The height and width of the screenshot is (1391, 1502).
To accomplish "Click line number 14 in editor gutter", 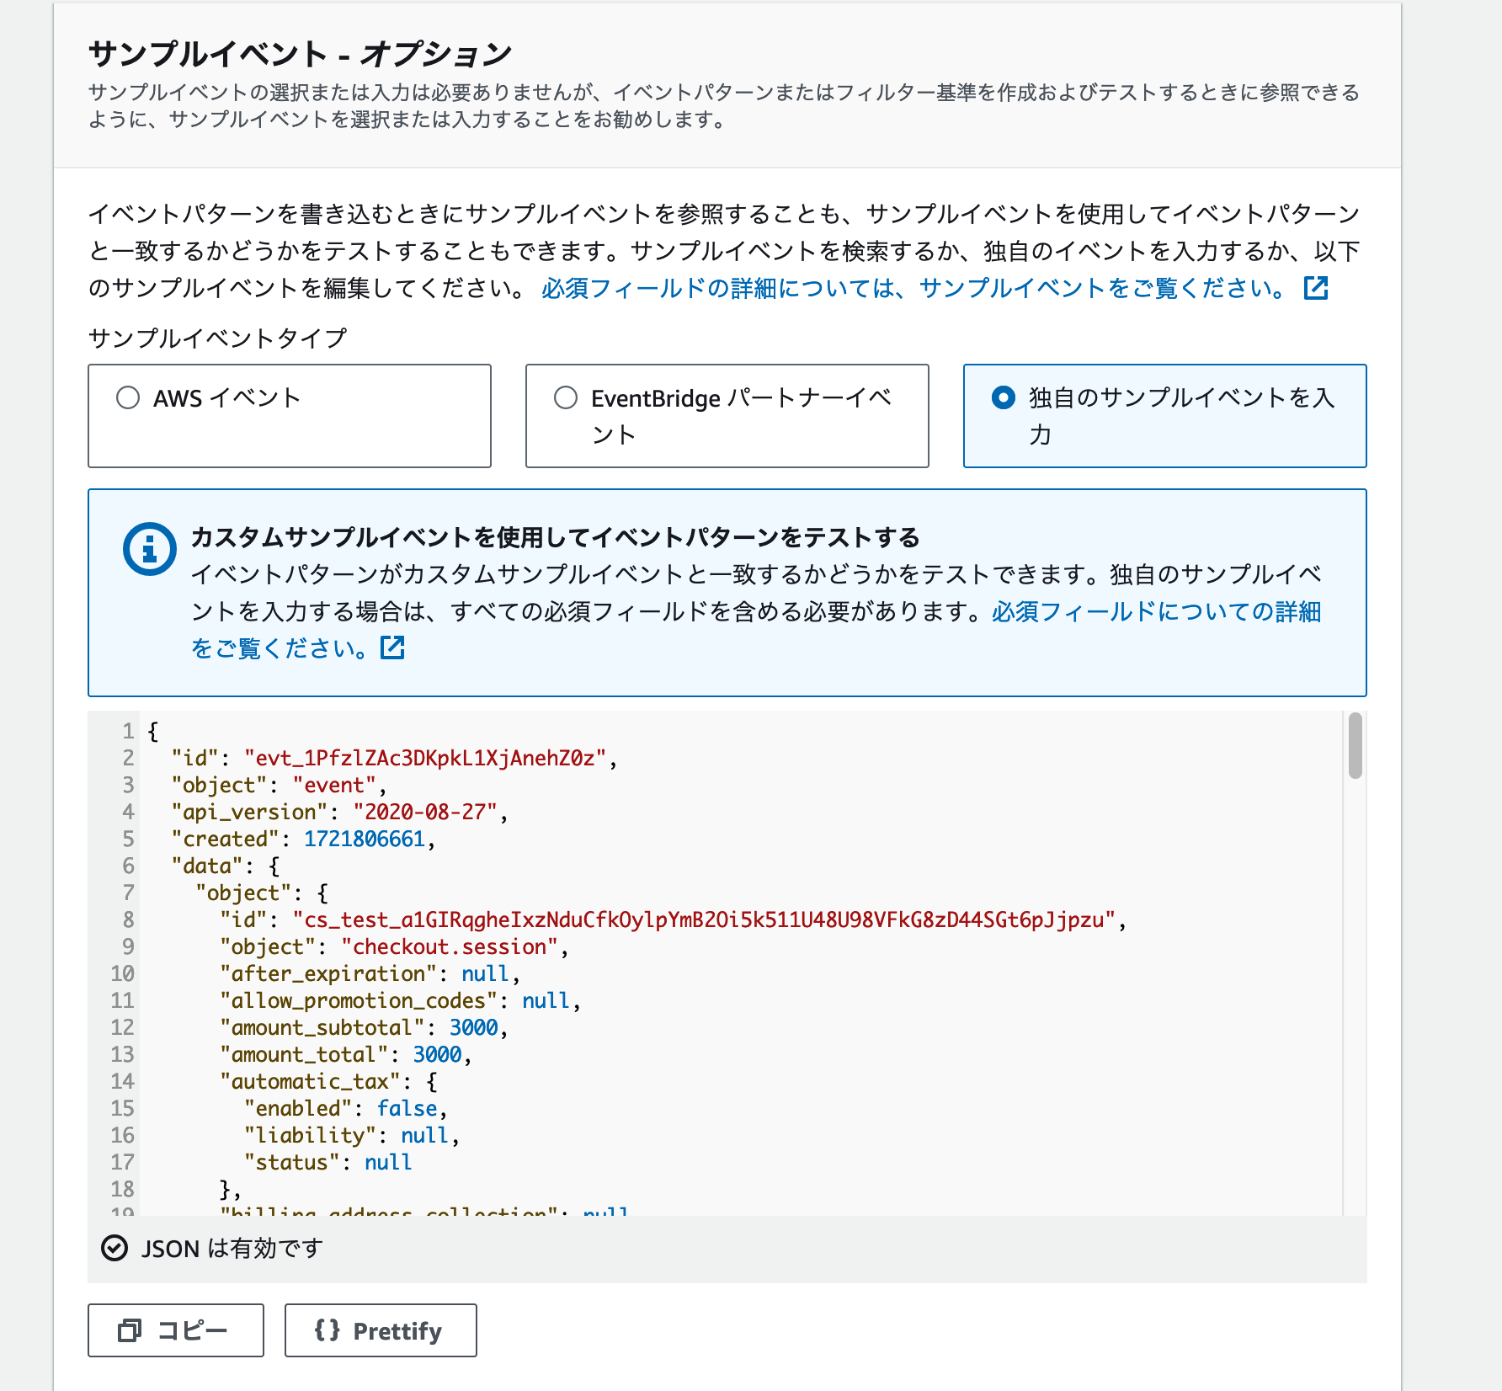I will click(x=123, y=1081).
